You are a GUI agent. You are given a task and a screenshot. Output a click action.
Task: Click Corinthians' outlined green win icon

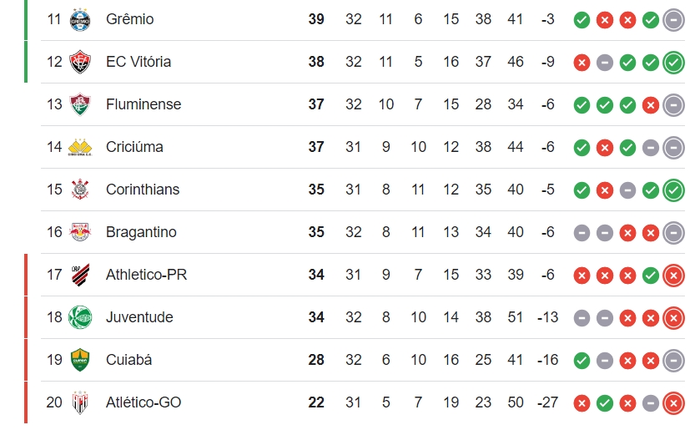tap(673, 190)
